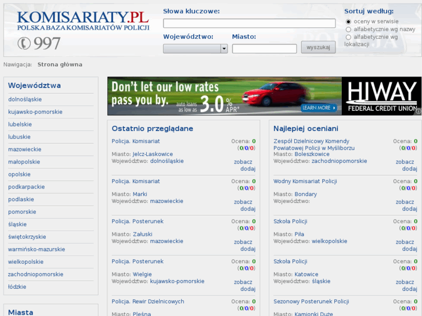Select podlaskie województwo
This screenshot has width=422, height=316.
tap(21, 199)
